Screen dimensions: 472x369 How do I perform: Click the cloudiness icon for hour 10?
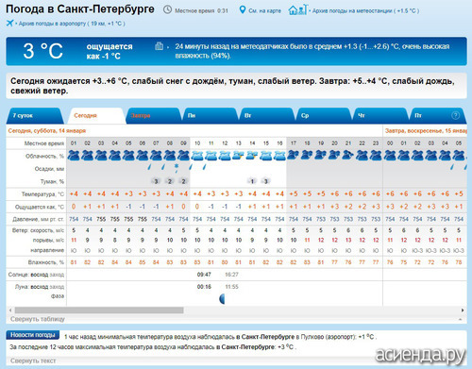pos(197,156)
